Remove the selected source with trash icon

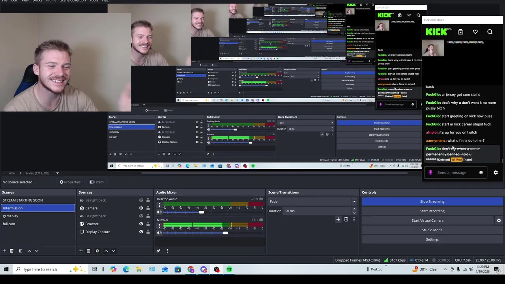pyautogui.click(x=88, y=251)
